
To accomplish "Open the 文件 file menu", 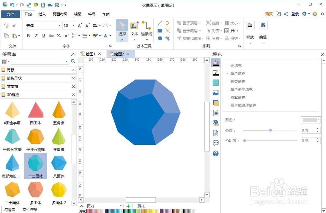I will (10, 14).
